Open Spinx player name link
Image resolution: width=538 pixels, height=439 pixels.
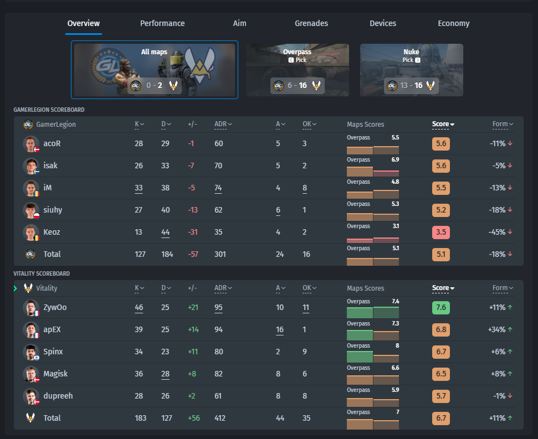53,352
